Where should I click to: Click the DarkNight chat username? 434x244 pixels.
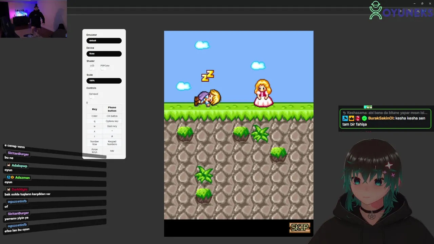pos(20,189)
